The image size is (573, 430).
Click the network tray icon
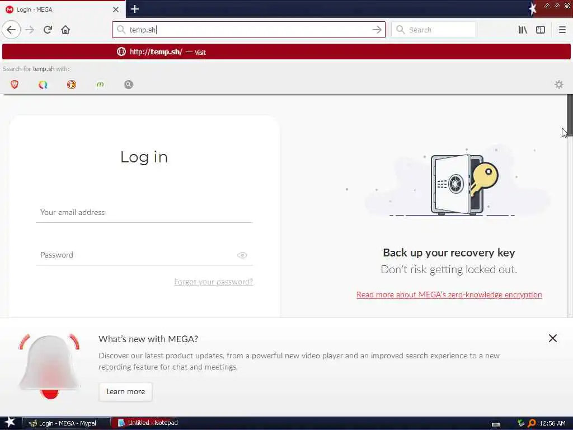pos(521,423)
